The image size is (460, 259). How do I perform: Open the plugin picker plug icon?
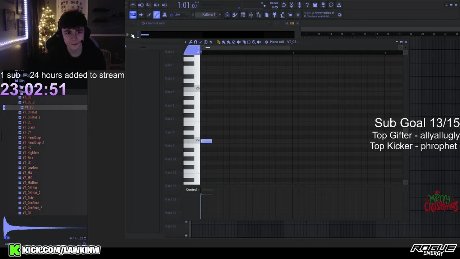point(275,15)
